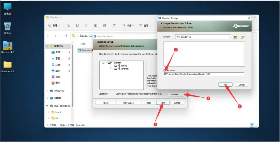Image resolution: width=280 pixels, height=142 pixels.
Task: Click Cancel in Custom Setup window
Action: tap(177, 103)
